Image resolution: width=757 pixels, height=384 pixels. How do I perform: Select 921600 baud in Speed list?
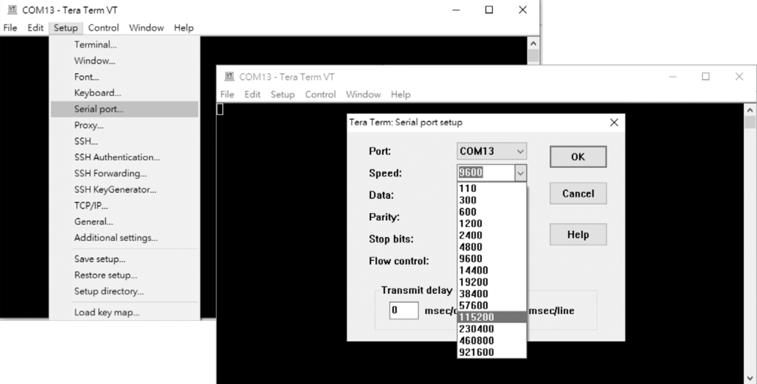(492, 352)
